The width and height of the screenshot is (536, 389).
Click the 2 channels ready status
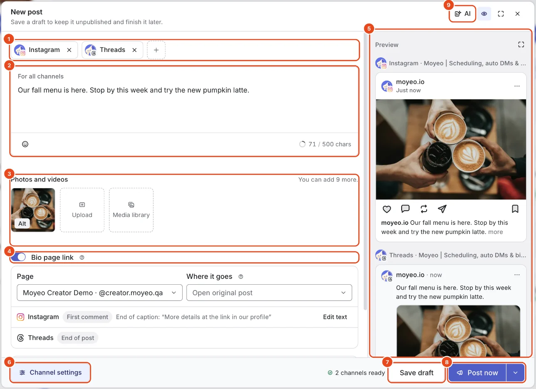click(356, 373)
